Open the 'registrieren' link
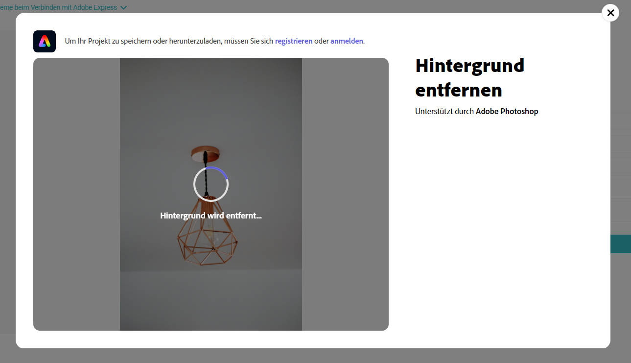 coord(294,41)
